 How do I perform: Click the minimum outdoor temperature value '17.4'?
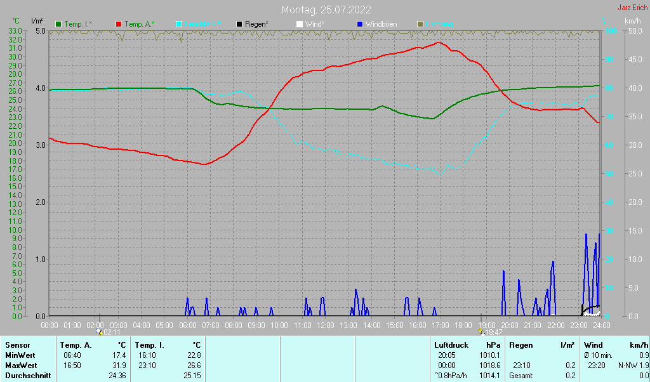point(119,355)
